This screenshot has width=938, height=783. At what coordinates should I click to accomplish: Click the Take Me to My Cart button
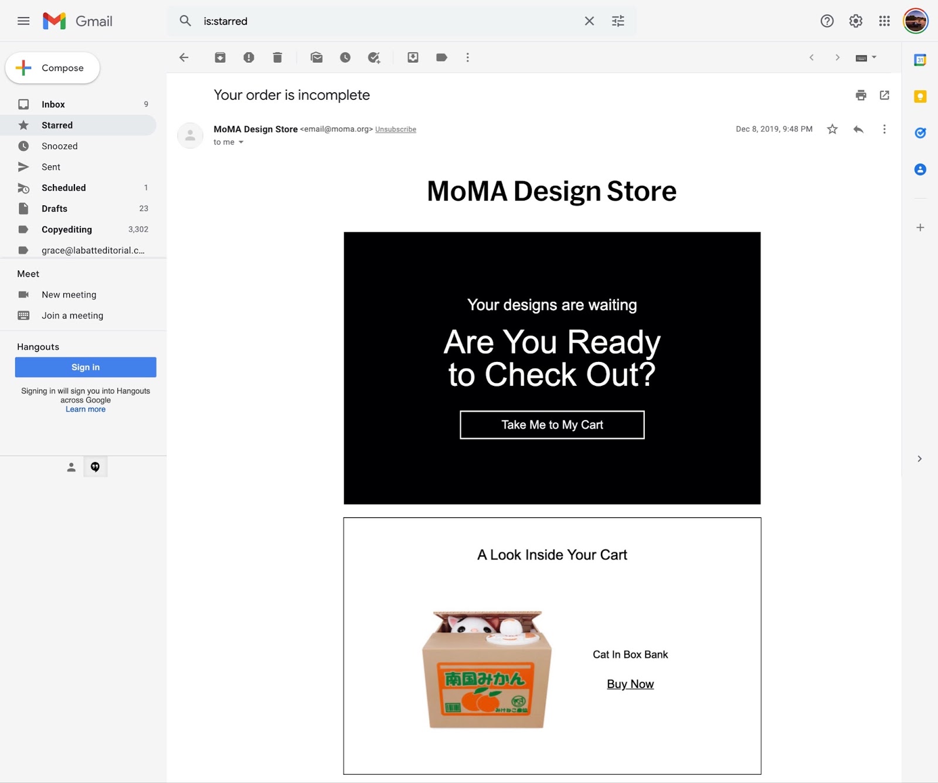click(x=552, y=425)
